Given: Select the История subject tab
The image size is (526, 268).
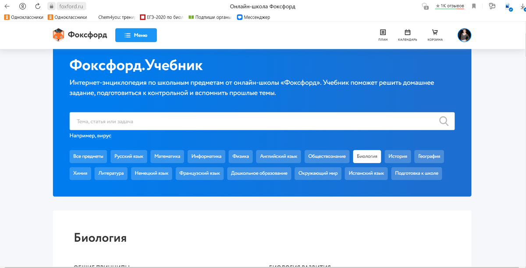Looking at the screenshot, I should [398, 156].
